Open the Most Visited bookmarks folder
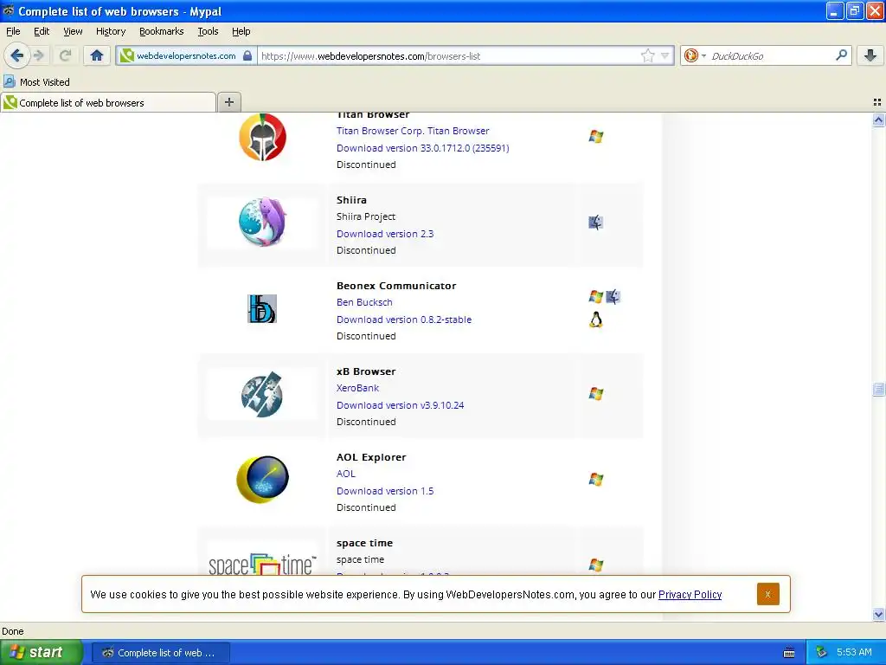This screenshot has height=665, width=886. coord(36,82)
